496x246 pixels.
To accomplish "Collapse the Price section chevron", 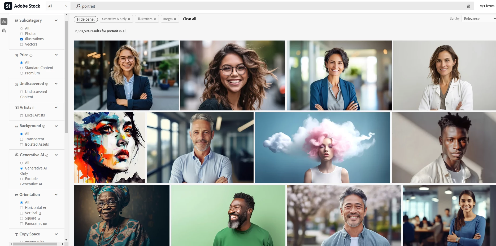I will [x=56, y=55].
